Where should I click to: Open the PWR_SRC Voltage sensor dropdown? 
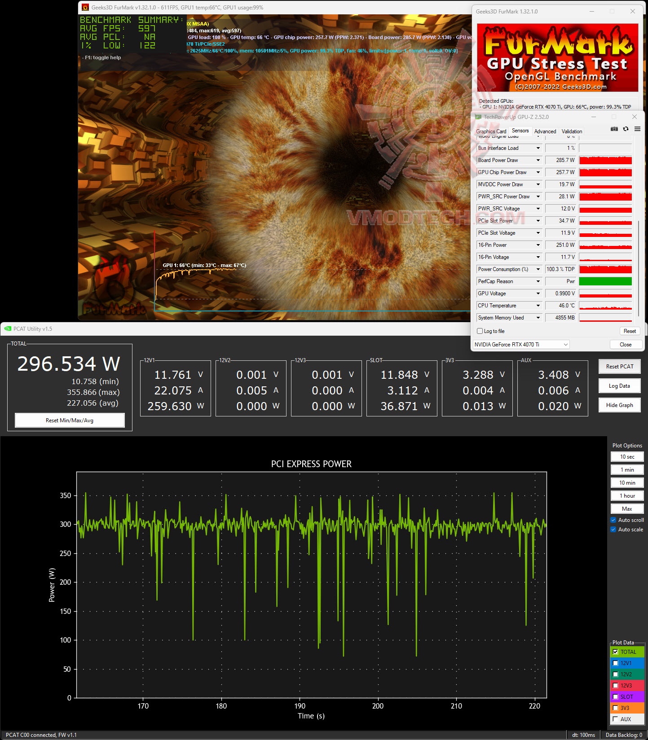(538, 209)
